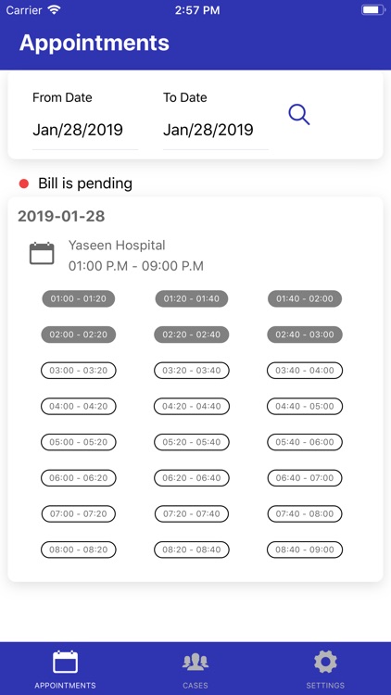The image size is (391, 695).
Task: Choose the 06:00 - 06:20 slot
Action: coord(79,478)
